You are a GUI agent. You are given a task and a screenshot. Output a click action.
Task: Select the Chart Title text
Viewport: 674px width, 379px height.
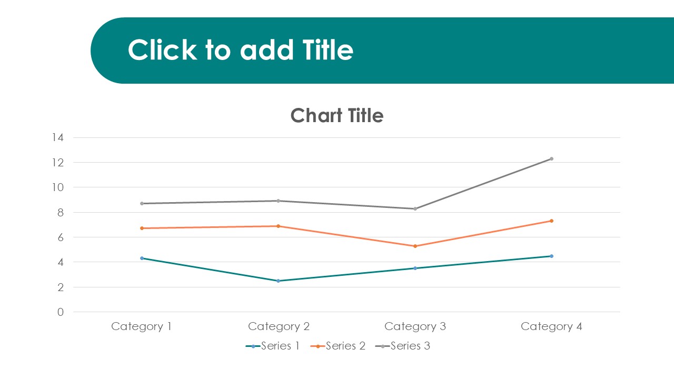(337, 115)
